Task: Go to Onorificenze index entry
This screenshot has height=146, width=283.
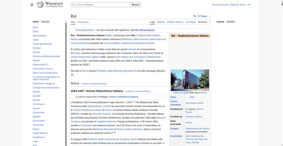Action: pyautogui.click(x=39, y=137)
